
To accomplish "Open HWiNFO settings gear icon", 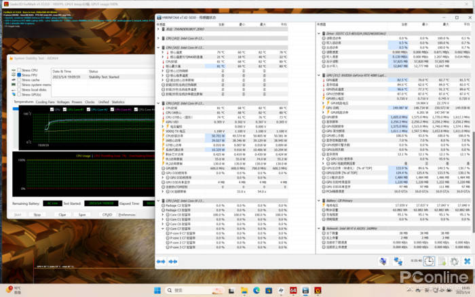I will pyautogui.click(x=455, y=261).
